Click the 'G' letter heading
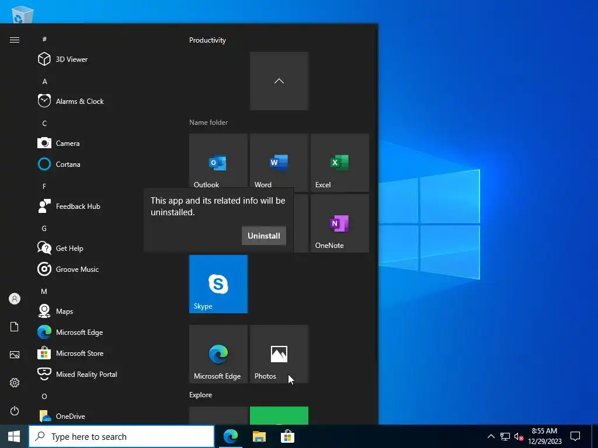Viewport: 598px width, 448px height. pyautogui.click(x=44, y=228)
